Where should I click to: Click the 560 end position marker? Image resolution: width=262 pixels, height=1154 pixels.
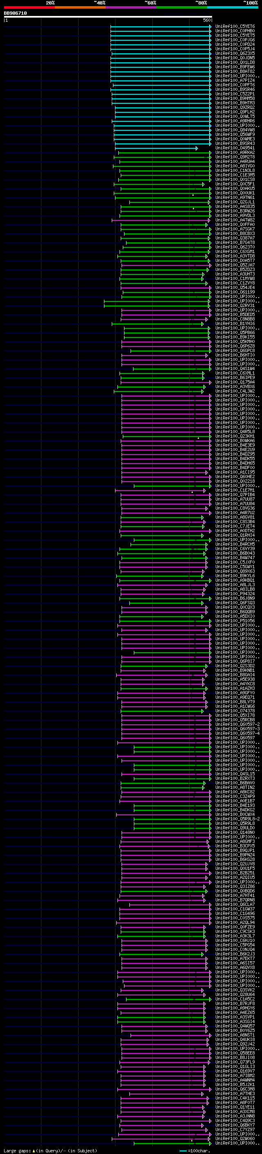point(207,20)
